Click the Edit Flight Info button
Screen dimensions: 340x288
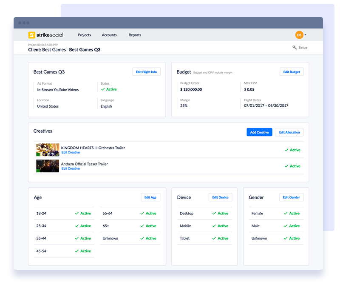[x=146, y=72]
